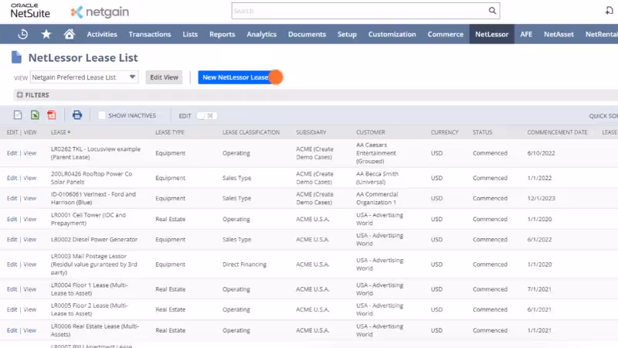
Task: Click the netgain logo
Action: pyautogui.click(x=100, y=12)
